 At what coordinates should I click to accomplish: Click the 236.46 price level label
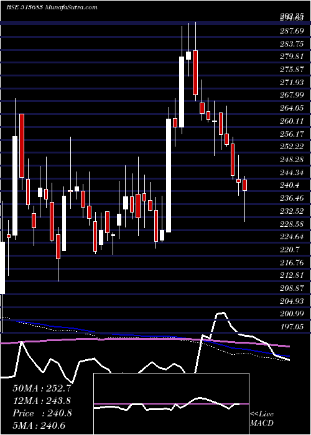pos(292,198)
